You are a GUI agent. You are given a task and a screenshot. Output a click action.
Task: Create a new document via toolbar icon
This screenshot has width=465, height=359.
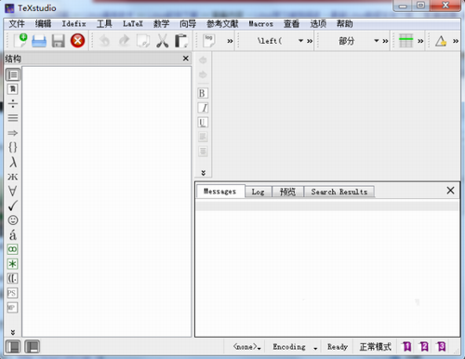pos(20,41)
